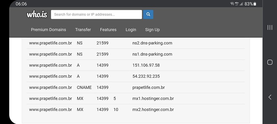The height and width of the screenshot is (124, 277).
Task: Click A type in 54.232.92.235 row
Action: point(78,76)
